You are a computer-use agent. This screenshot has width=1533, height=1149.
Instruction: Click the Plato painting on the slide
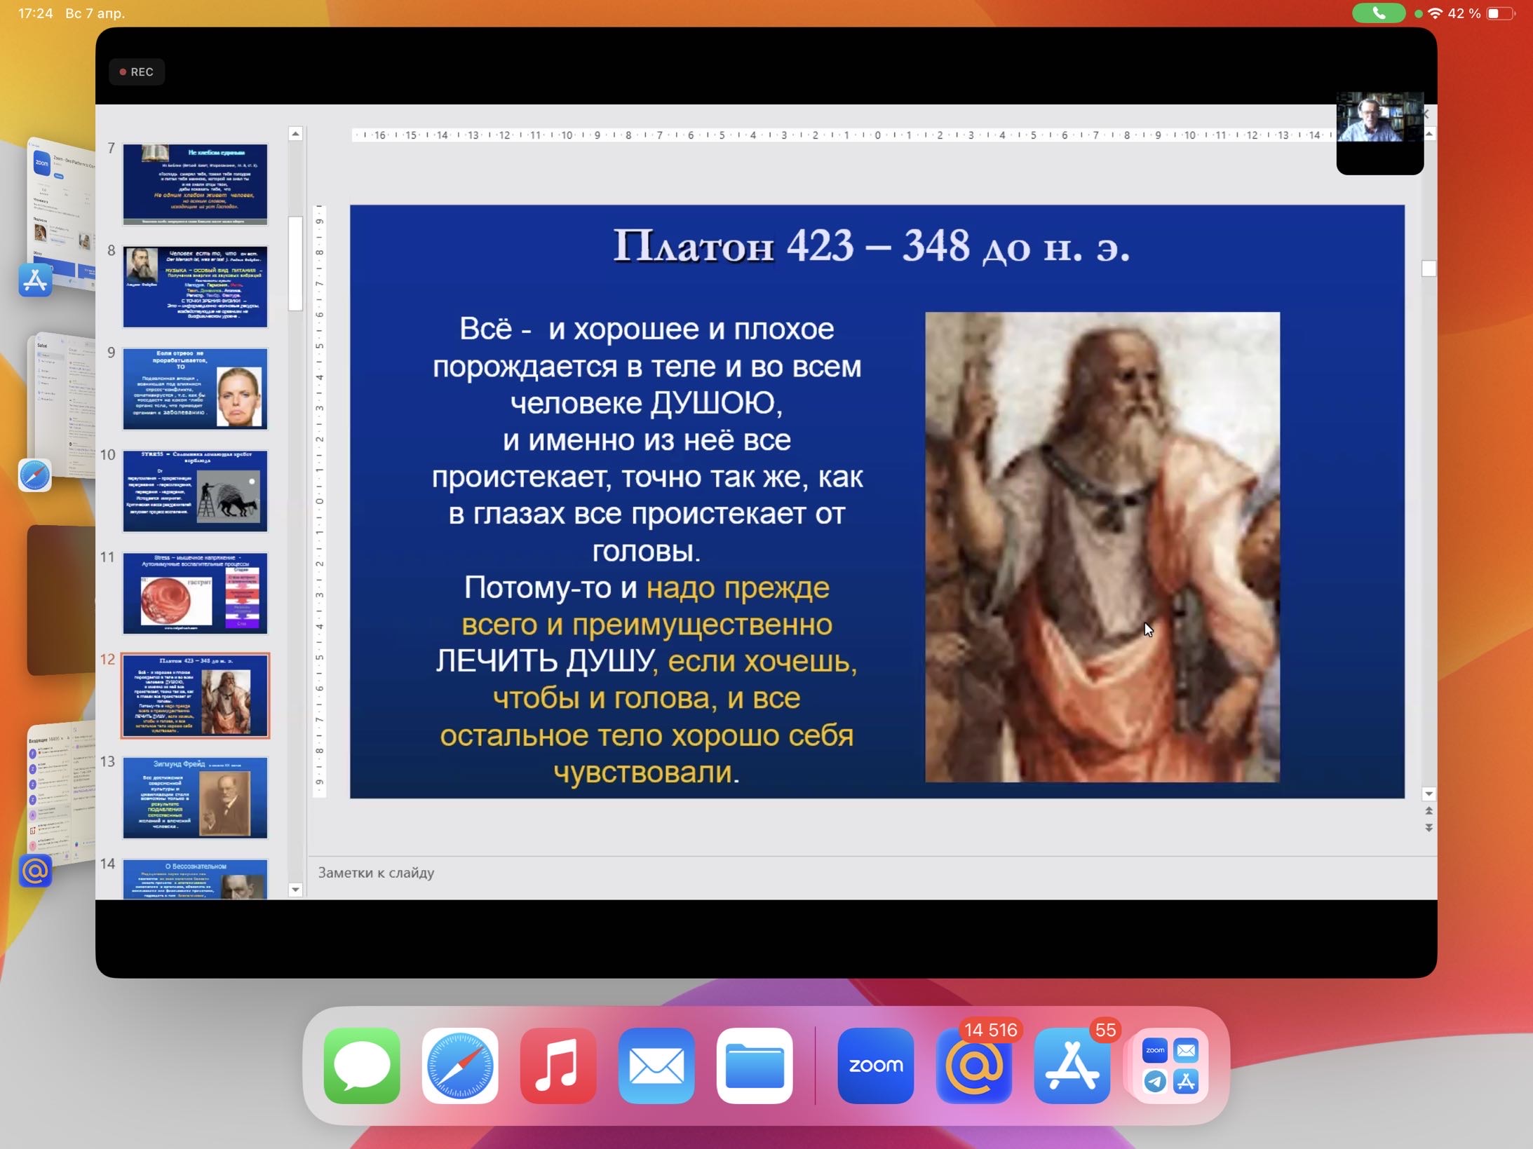click(x=1102, y=547)
